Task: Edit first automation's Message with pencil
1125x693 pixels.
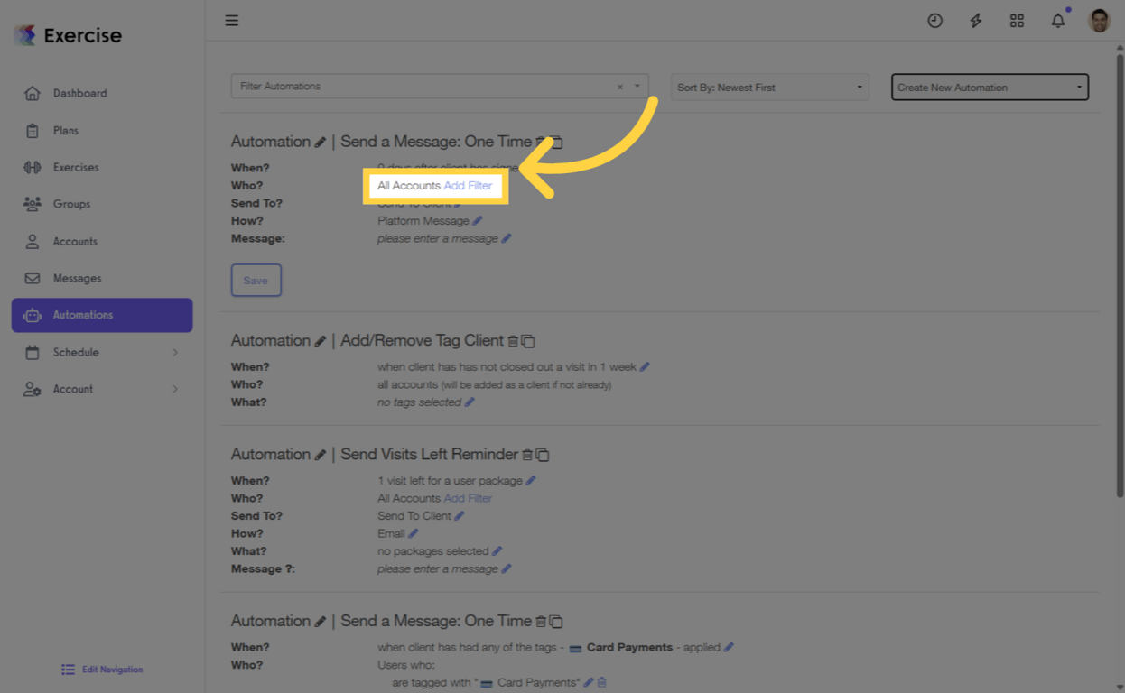Action: [x=507, y=239]
